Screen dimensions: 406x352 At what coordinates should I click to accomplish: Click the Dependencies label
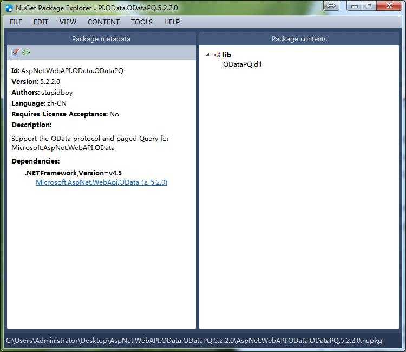(x=36, y=161)
